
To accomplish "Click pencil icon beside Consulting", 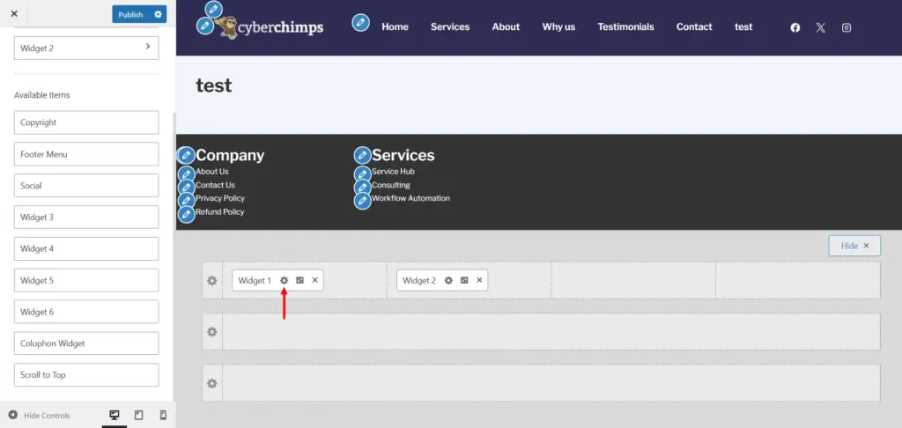I will [362, 187].
